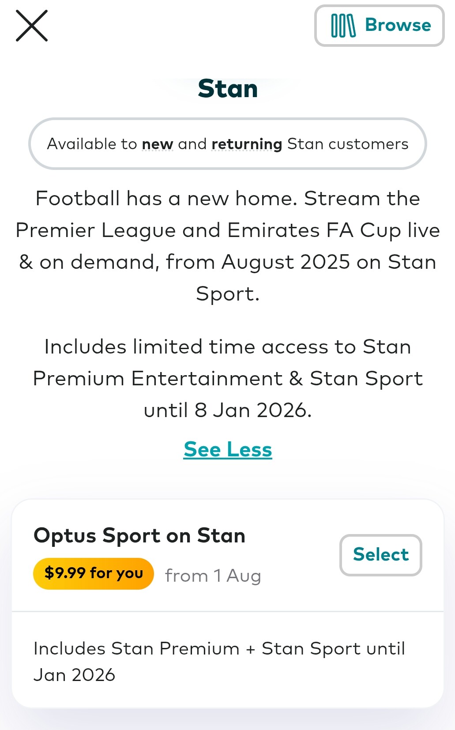Image resolution: width=455 pixels, height=730 pixels.
Task: Tap "until 8 Jan 2026" text
Action: pyautogui.click(x=228, y=410)
